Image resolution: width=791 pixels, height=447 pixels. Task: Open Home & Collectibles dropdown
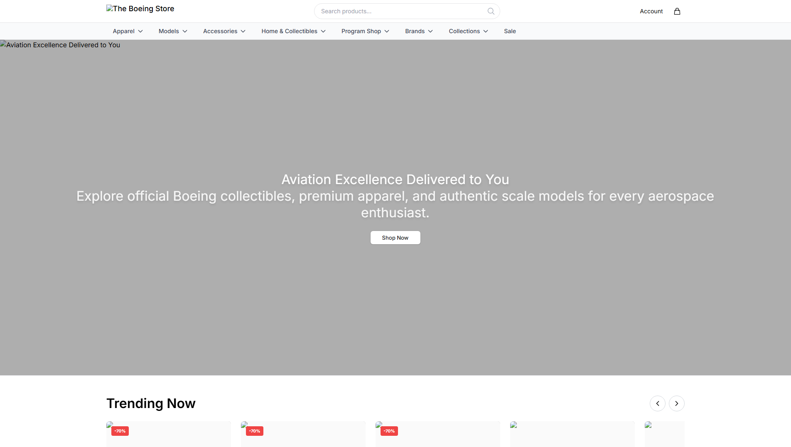(293, 31)
